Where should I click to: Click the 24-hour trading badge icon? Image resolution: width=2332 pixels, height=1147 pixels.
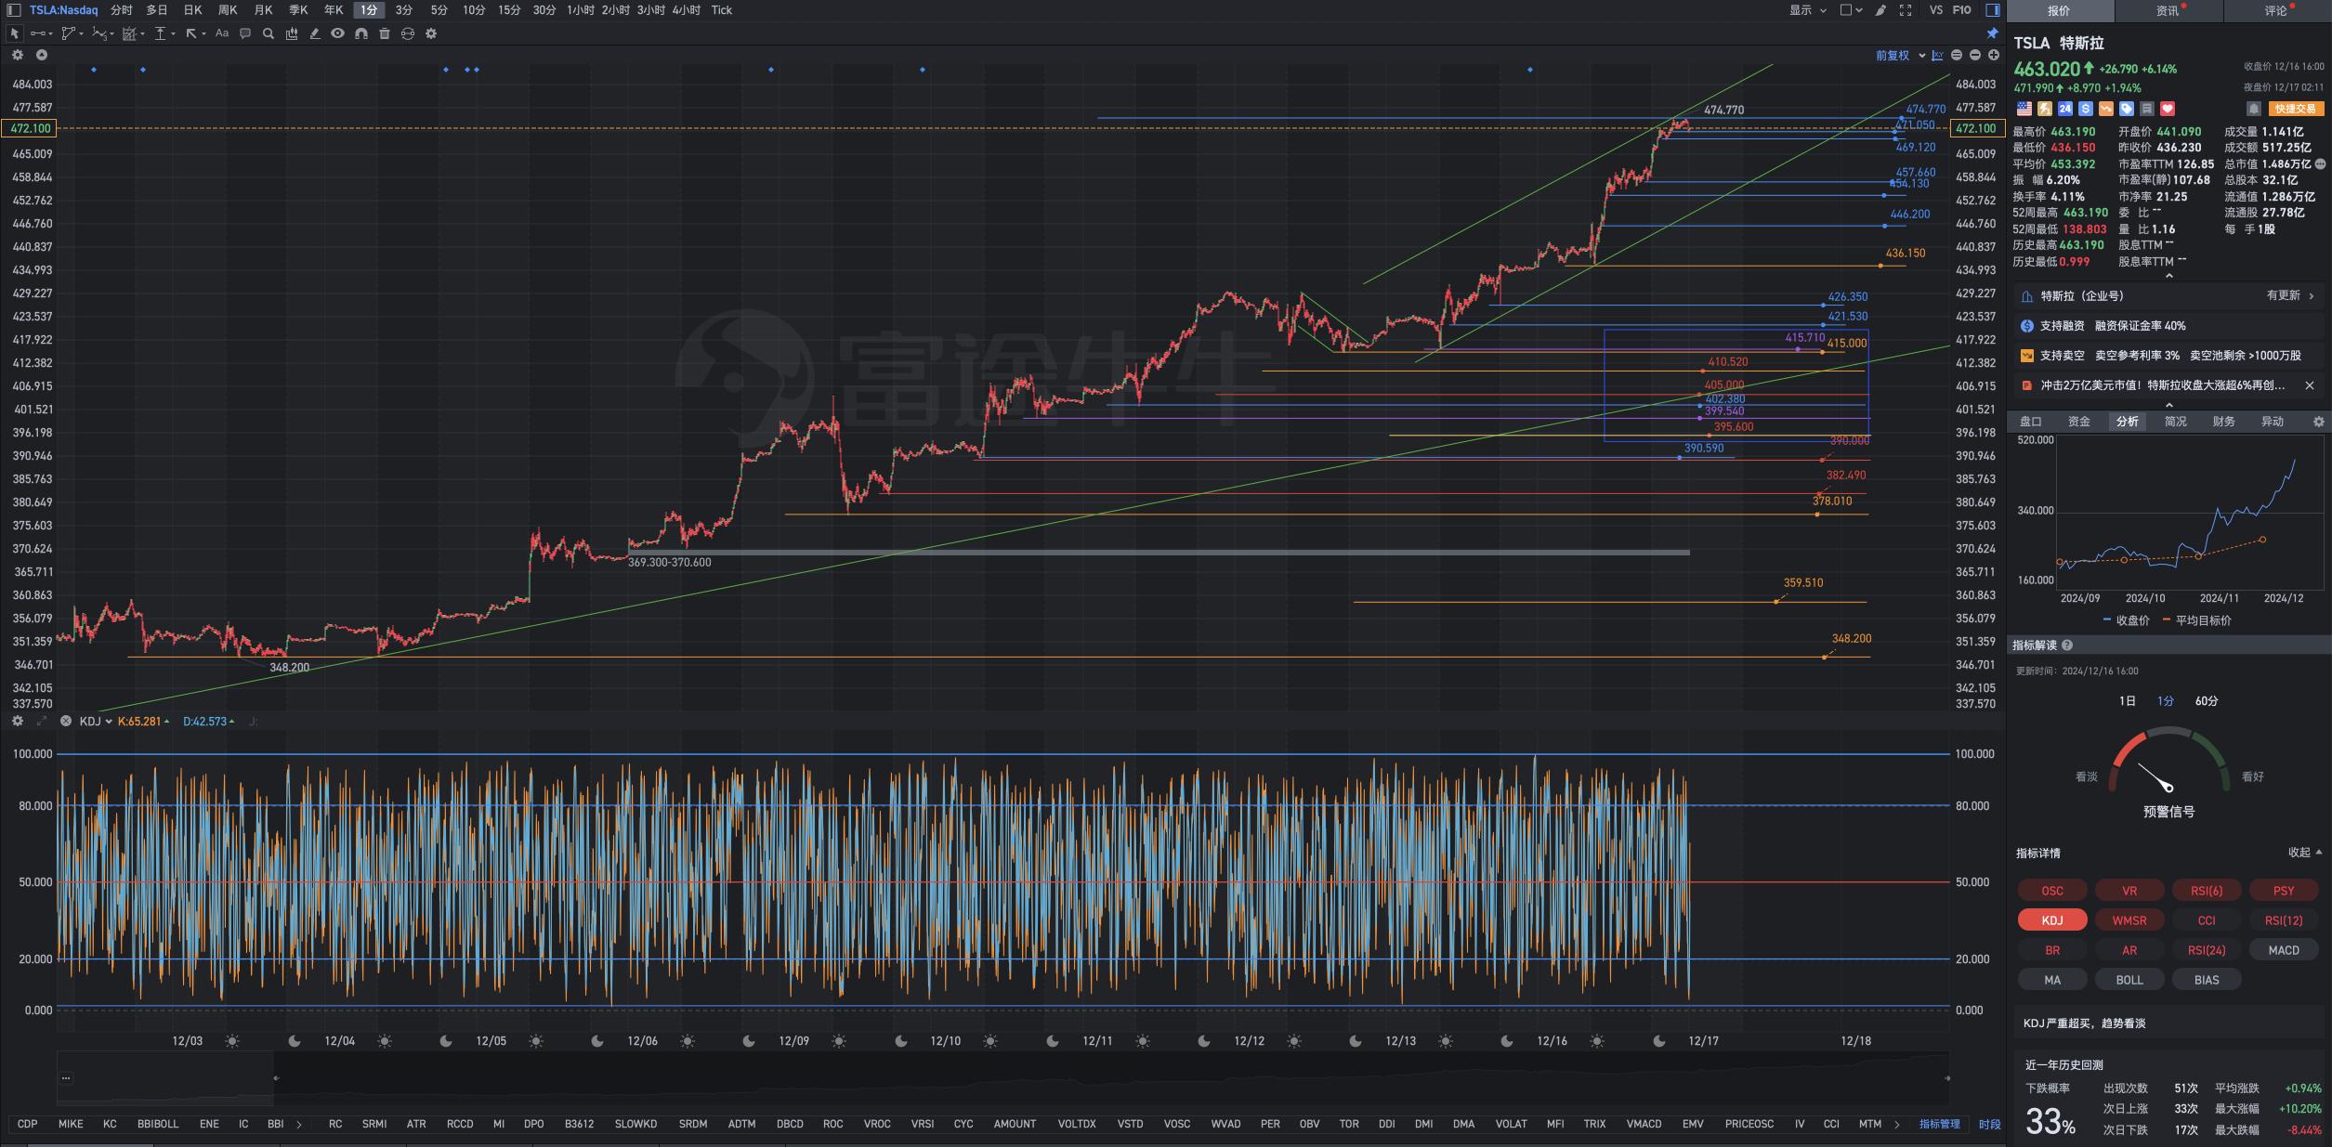coord(2065,109)
